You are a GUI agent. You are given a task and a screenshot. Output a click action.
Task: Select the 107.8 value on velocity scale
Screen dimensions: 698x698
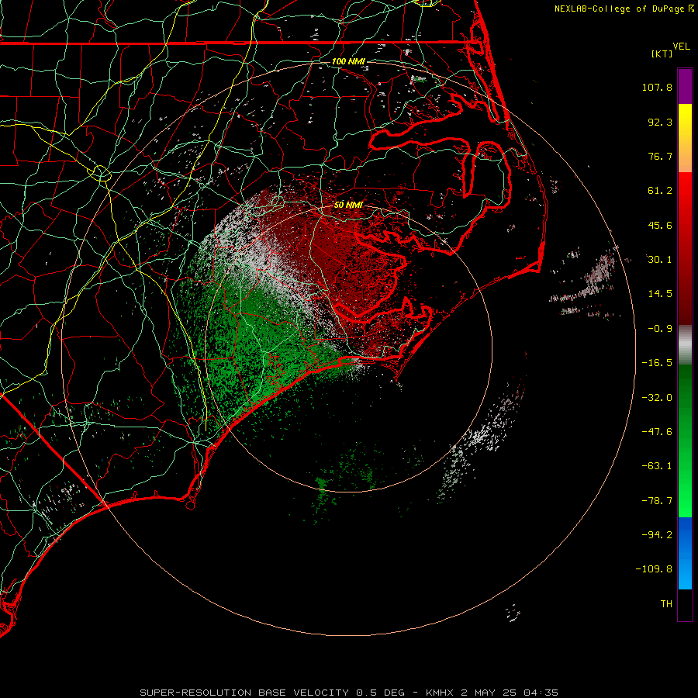[x=657, y=87]
